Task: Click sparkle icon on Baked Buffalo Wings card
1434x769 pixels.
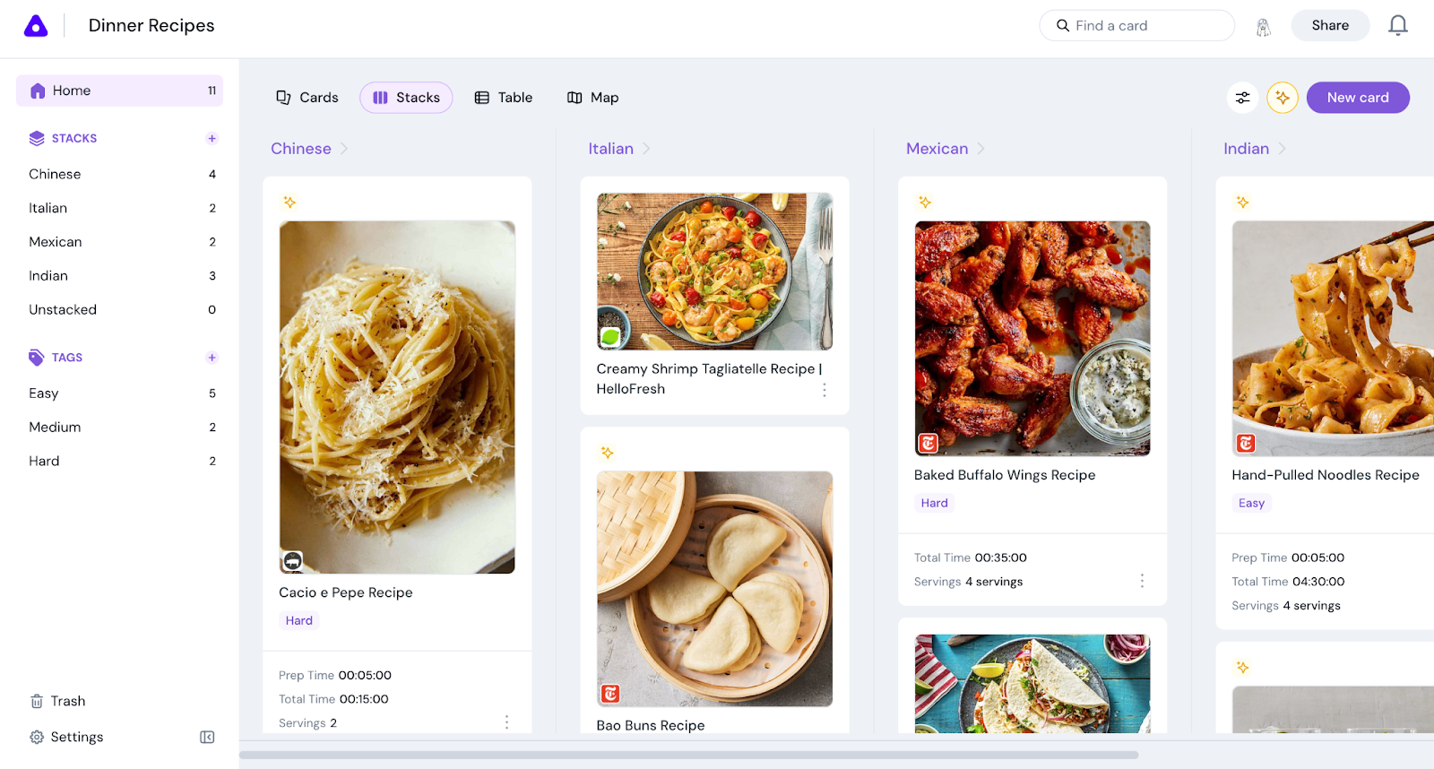Action: (x=925, y=203)
